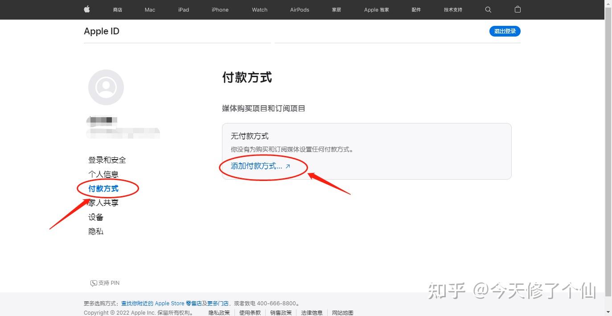Open the search magnifier icon
This screenshot has width=612, height=316.
pos(488,9)
